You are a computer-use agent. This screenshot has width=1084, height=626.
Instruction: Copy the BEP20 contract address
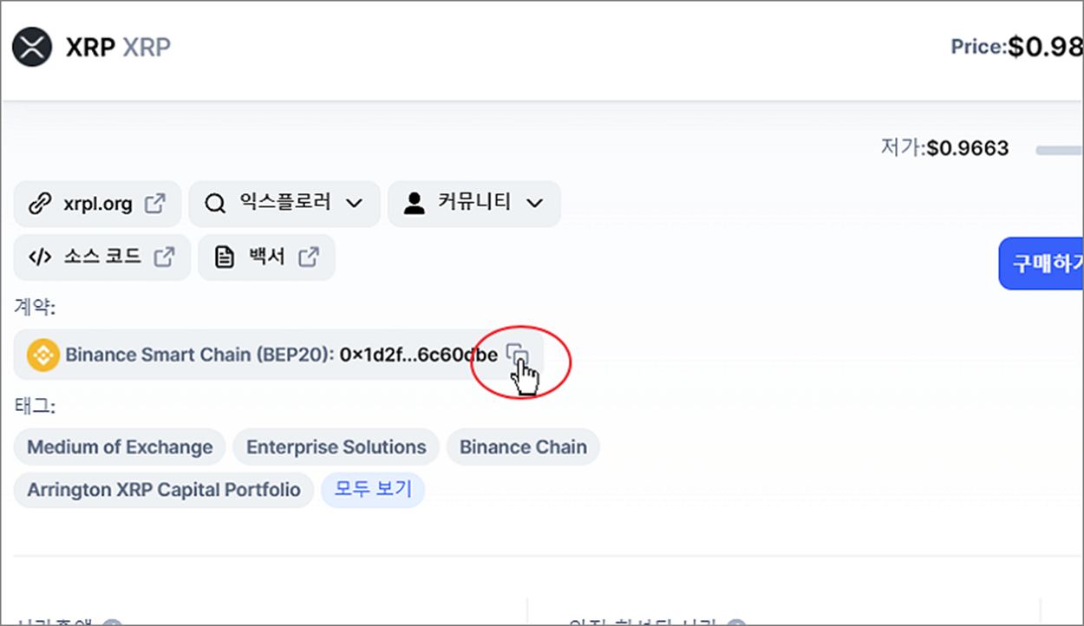(517, 355)
